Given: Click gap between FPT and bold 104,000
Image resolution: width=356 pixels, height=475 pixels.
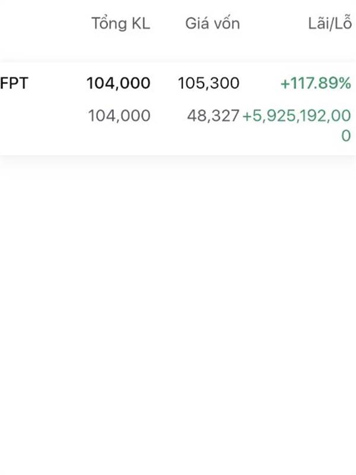Looking at the screenshot, I should tap(56, 83).
